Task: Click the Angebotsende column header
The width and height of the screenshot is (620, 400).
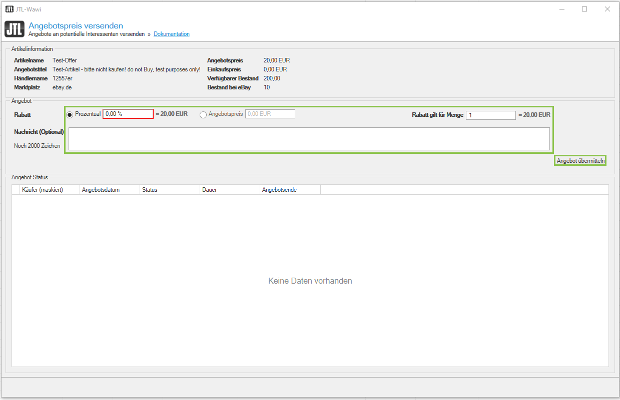Action: coord(290,190)
